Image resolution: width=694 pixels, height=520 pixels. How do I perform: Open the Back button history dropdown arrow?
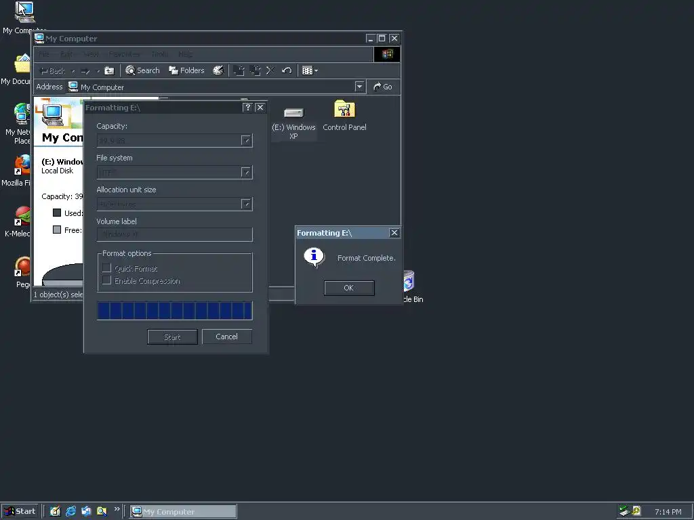[x=73, y=71]
